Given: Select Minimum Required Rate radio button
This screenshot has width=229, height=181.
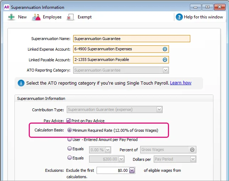Looking at the screenshot, I should coord(70,130).
